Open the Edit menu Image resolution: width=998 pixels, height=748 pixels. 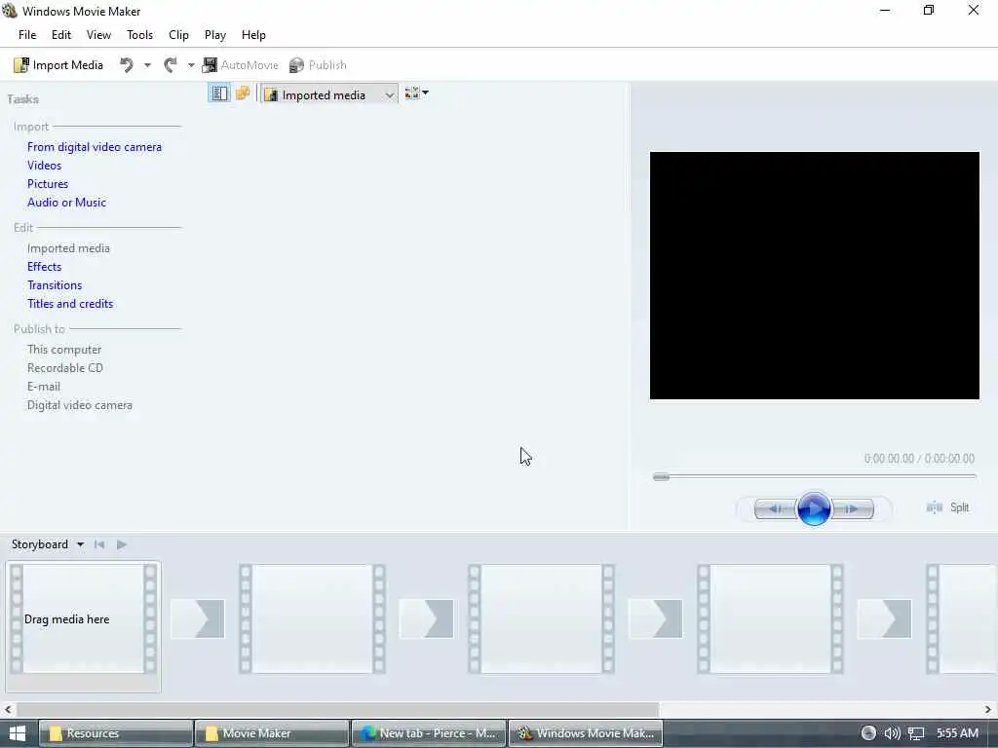click(x=61, y=35)
